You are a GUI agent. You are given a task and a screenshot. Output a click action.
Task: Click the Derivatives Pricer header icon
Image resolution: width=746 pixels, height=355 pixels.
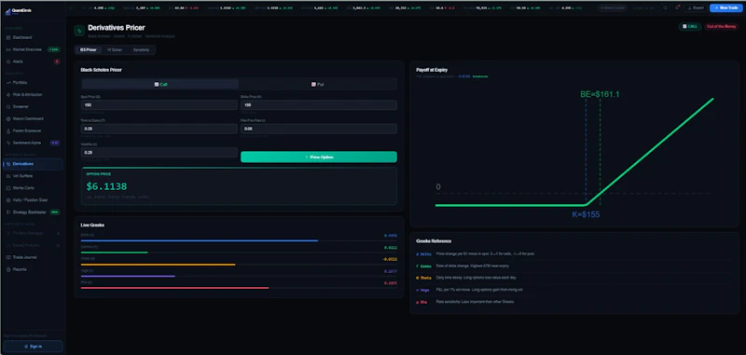coord(79,31)
